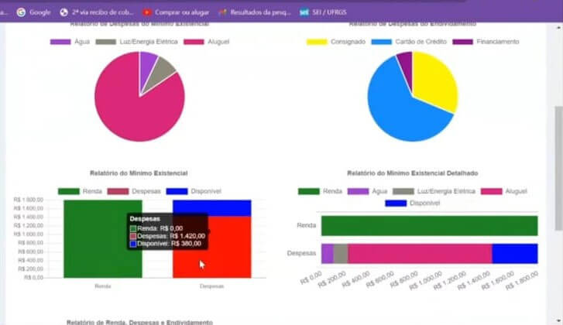The image size is (563, 325).
Task: Toggle Despesas in Mínimo Existencial bar chart legend
Action: click(134, 191)
